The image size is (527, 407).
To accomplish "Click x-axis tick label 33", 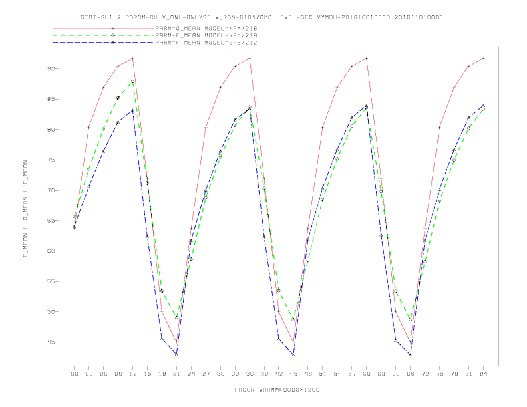I will click(x=235, y=374).
